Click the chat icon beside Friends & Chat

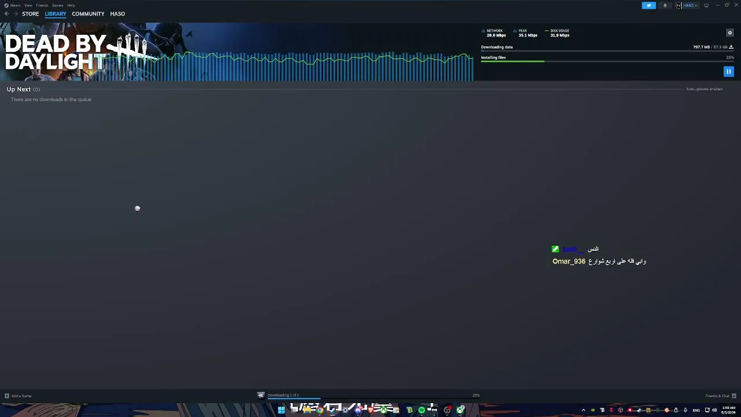click(734, 396)
